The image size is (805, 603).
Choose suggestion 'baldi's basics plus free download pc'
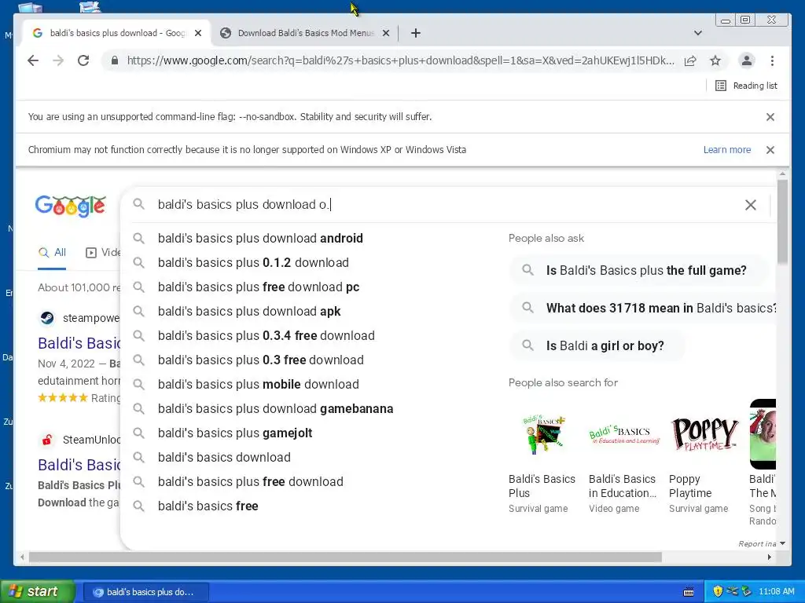[258, 287]
